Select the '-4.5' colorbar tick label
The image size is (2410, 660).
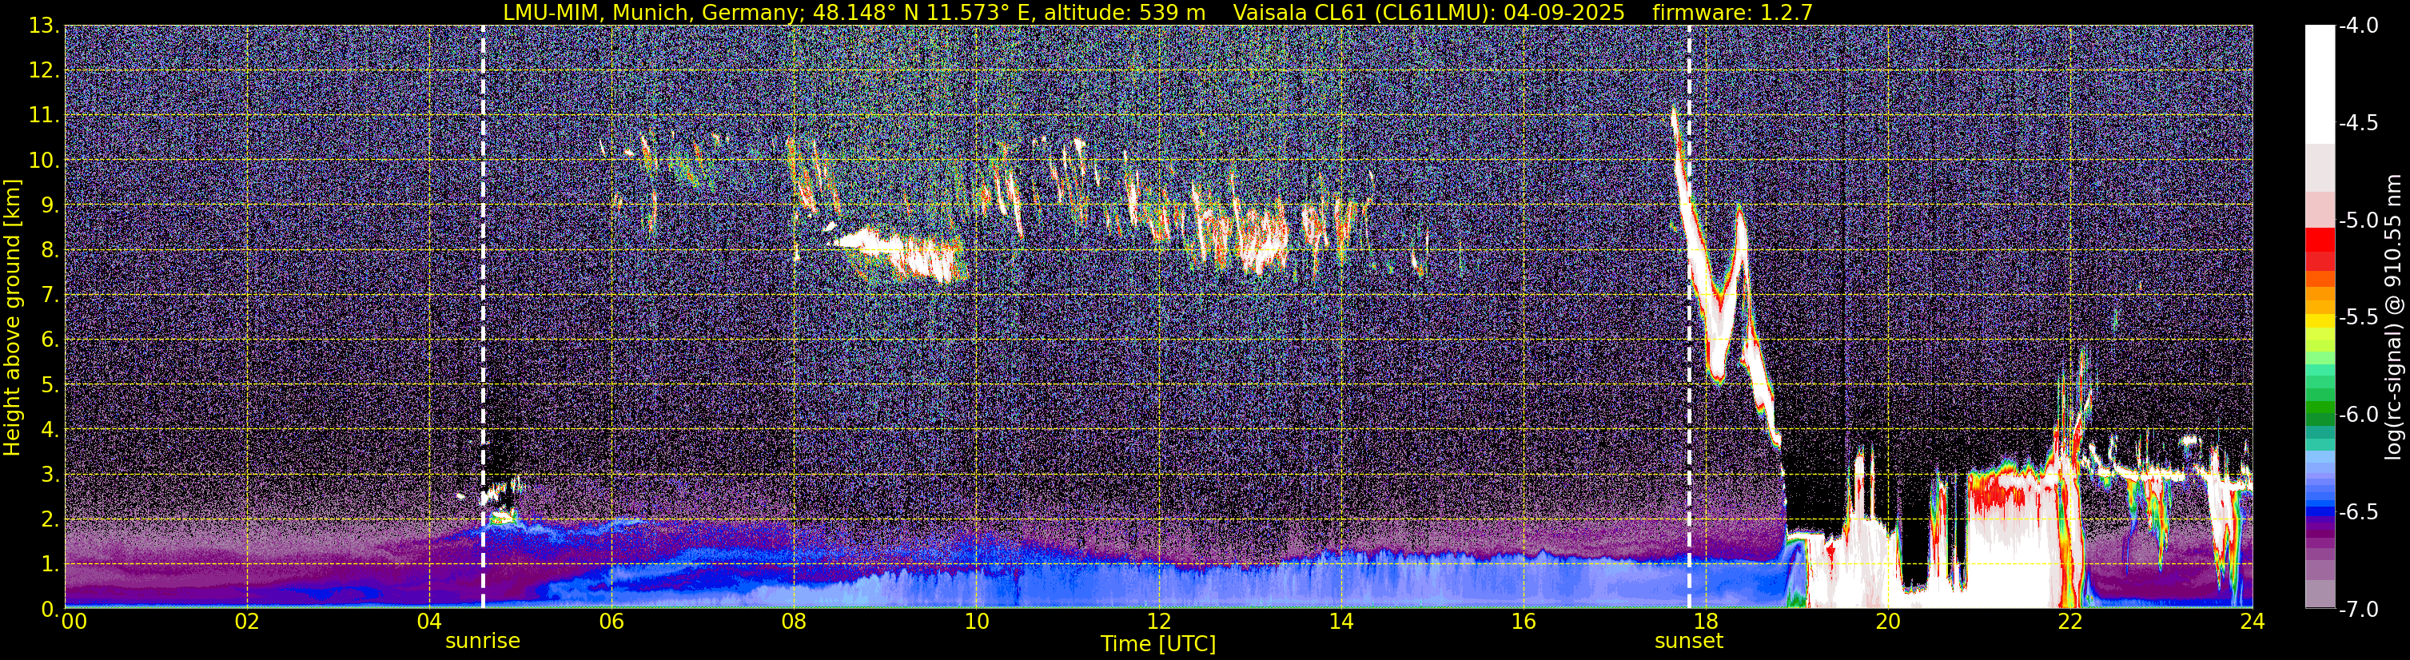coord(2357,123)
